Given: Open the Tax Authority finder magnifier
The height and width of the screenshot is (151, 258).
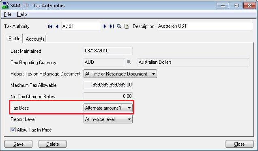Looking at the screenshot, I should click(119, 26).
